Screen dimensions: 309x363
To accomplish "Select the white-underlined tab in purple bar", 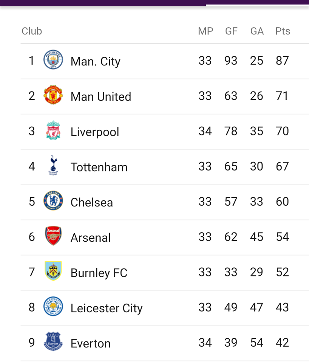I will 257,3.
